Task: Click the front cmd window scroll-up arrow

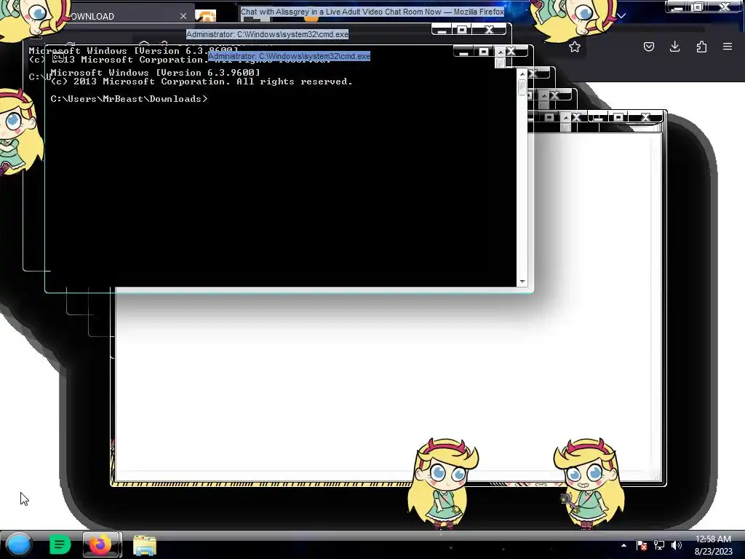Action: pyautogui.click(x=522, y=74)
